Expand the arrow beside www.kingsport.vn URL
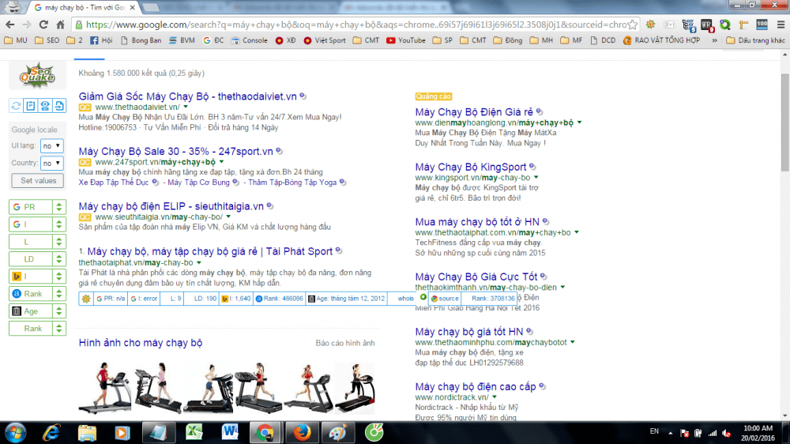Viewport: 790px width, 444px height. (536, 178)
